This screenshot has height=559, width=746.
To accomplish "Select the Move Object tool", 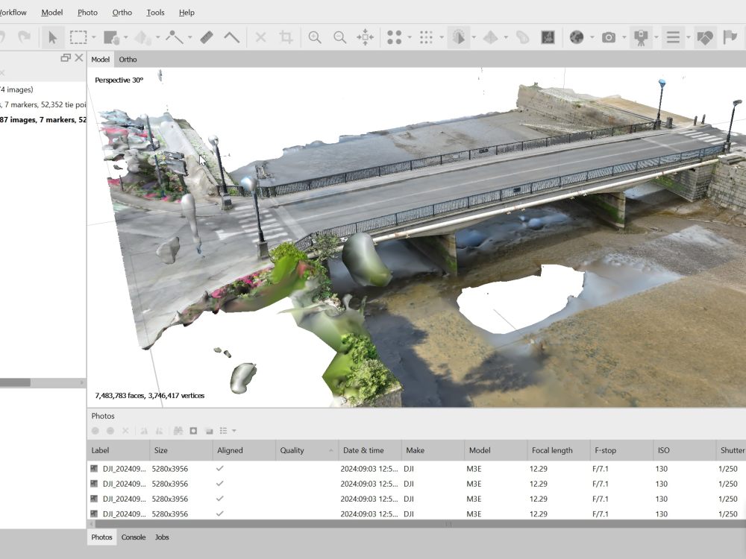I will pos(142,37).
